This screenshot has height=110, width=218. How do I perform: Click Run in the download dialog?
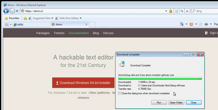[159, 102]
